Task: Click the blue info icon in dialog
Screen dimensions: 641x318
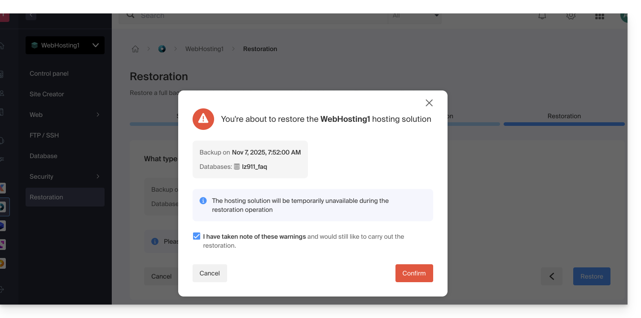Action: click(x=203, y=201)
